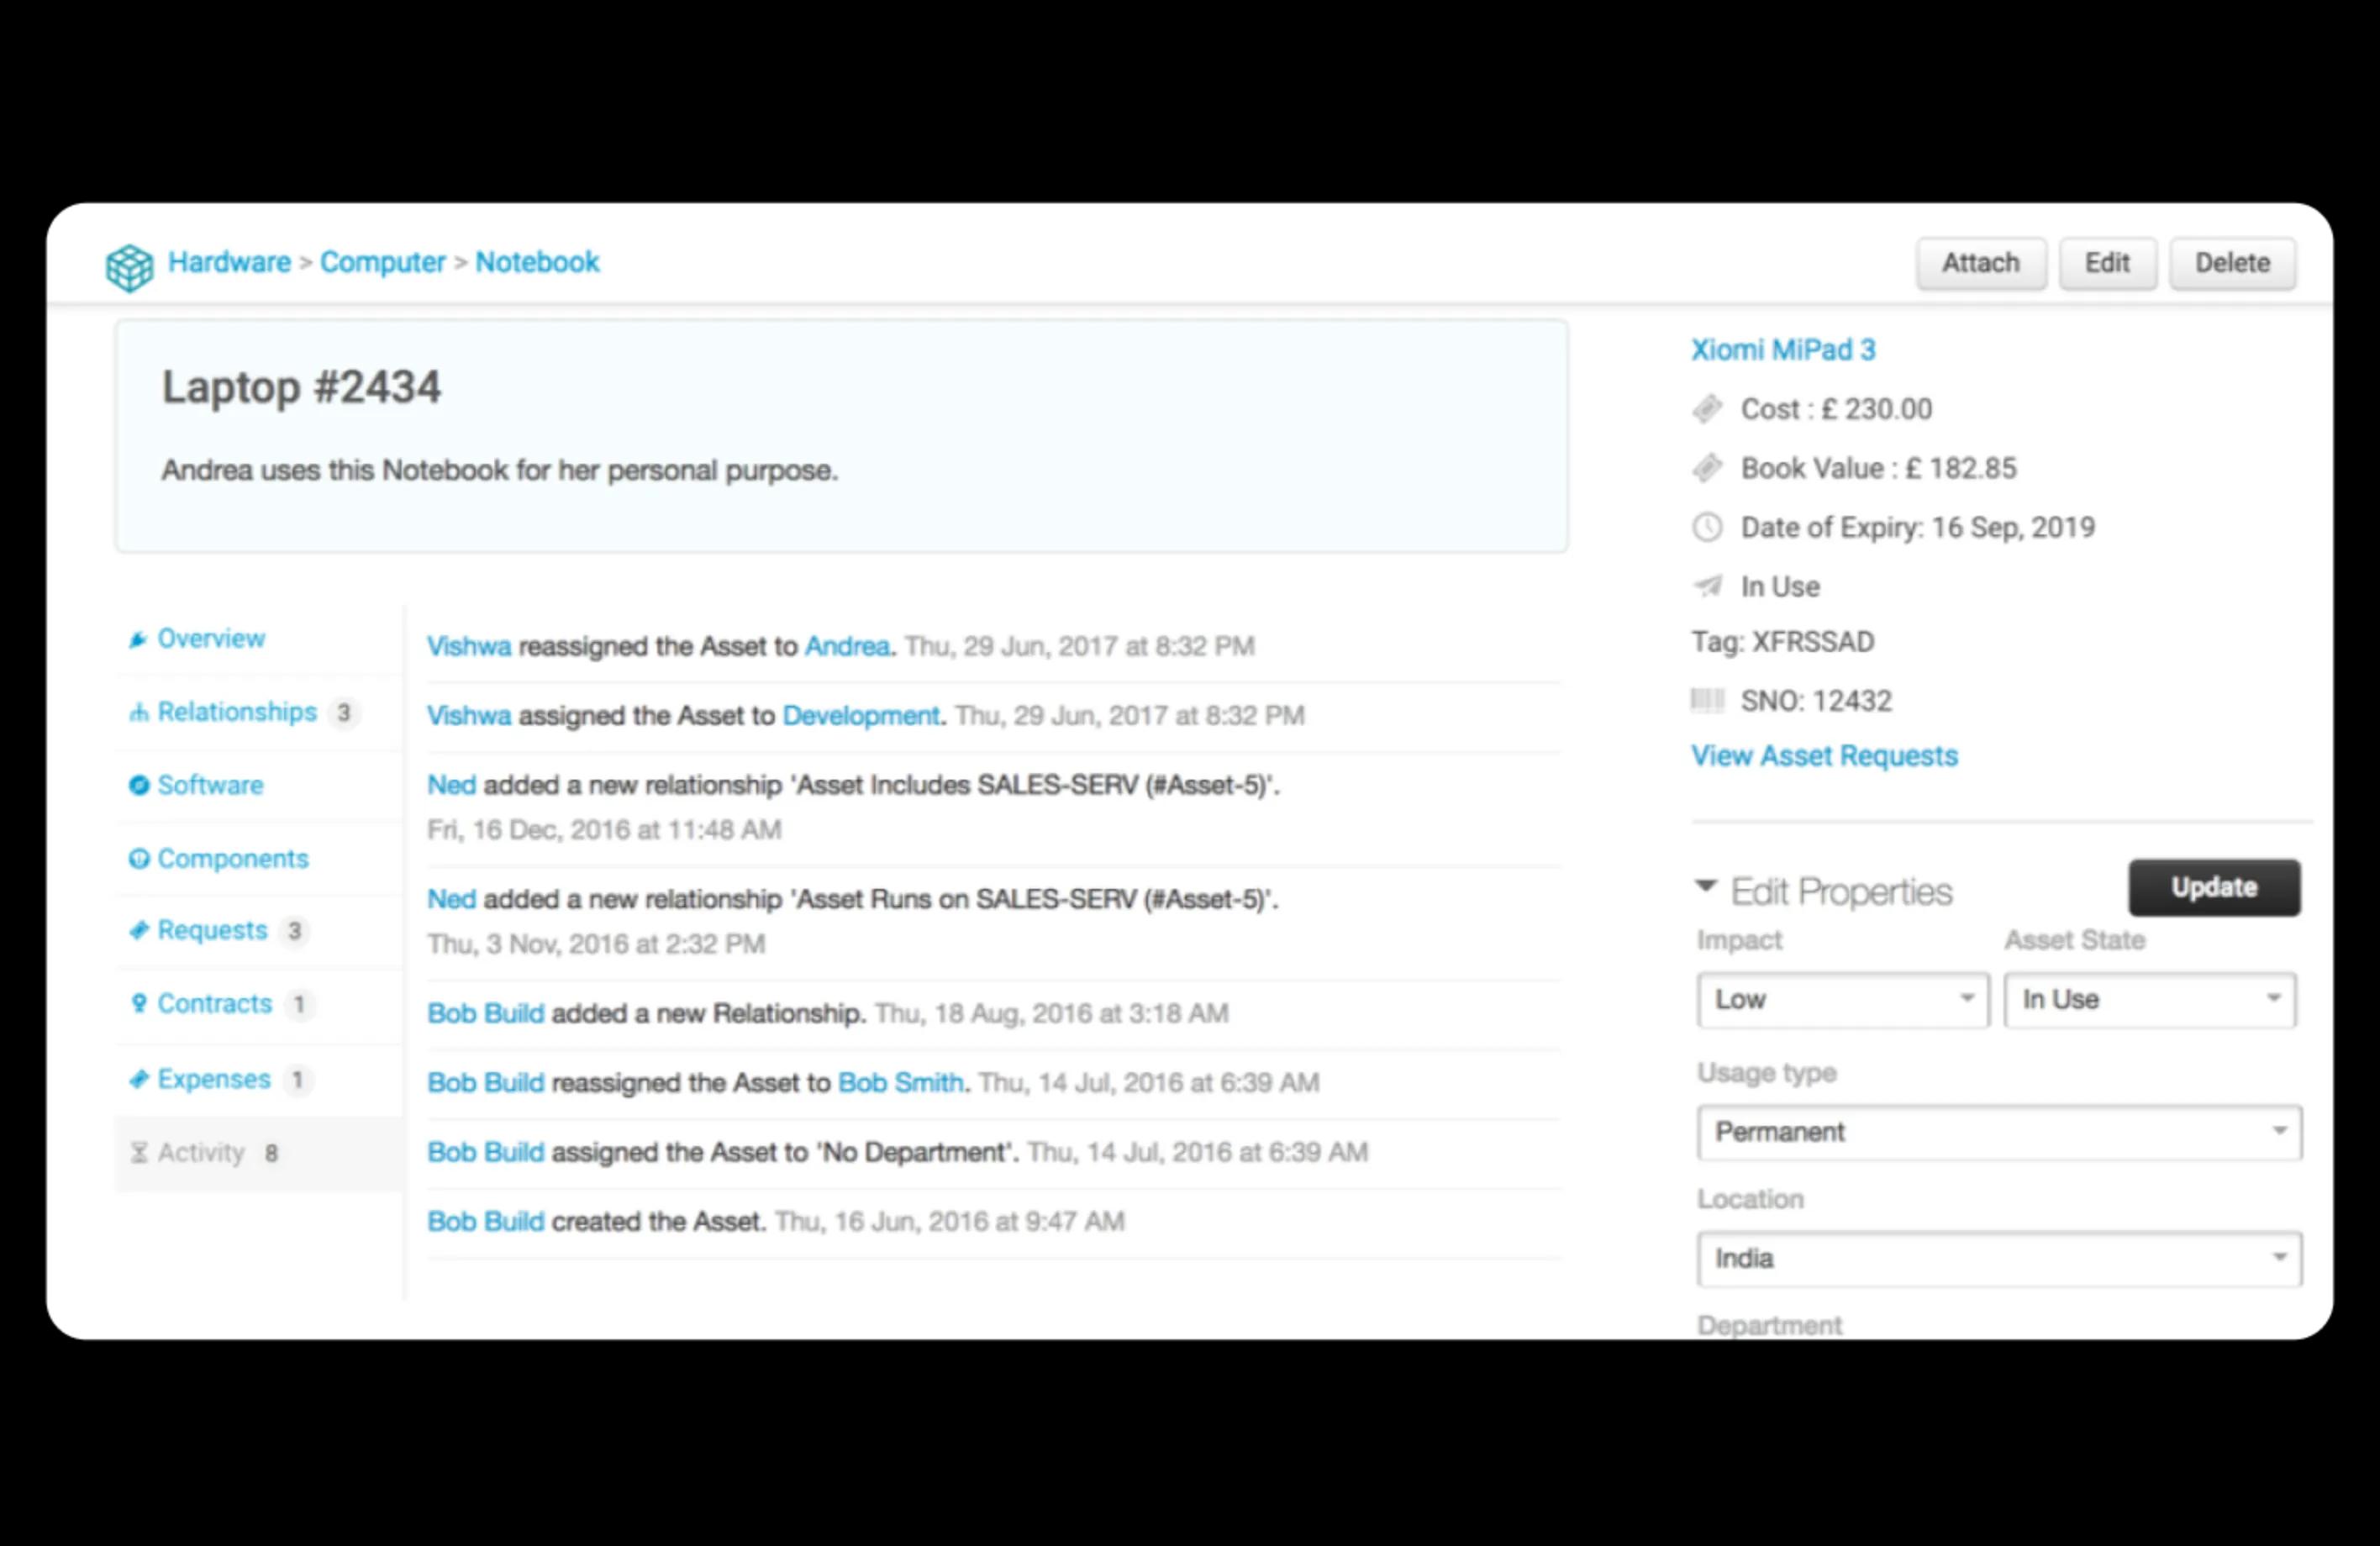Viewport: 2380px width, 1546px height.
Task: Collapse the Edit Properties section
Action: click(1706, 886)
